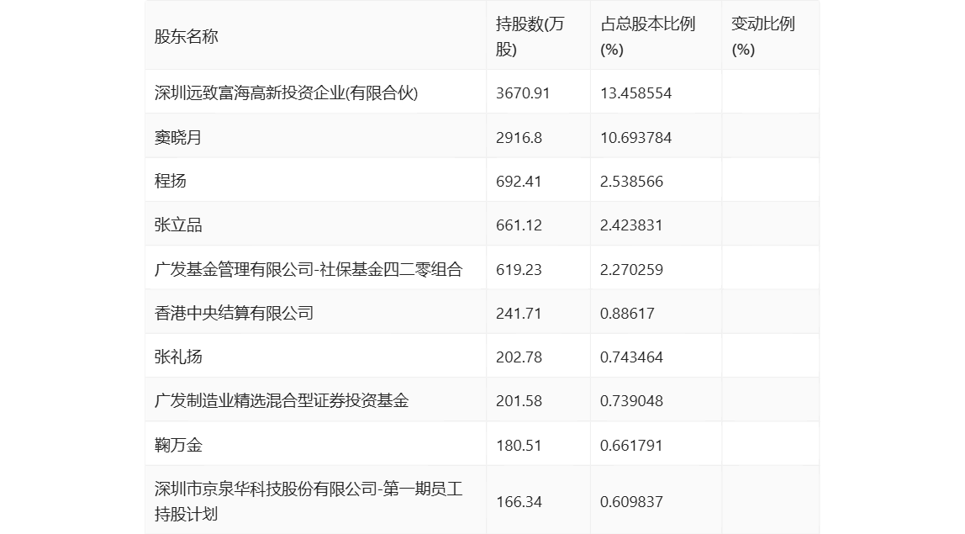
Task: Click the percentage 10.693784
Action: (x=635, y=137)
